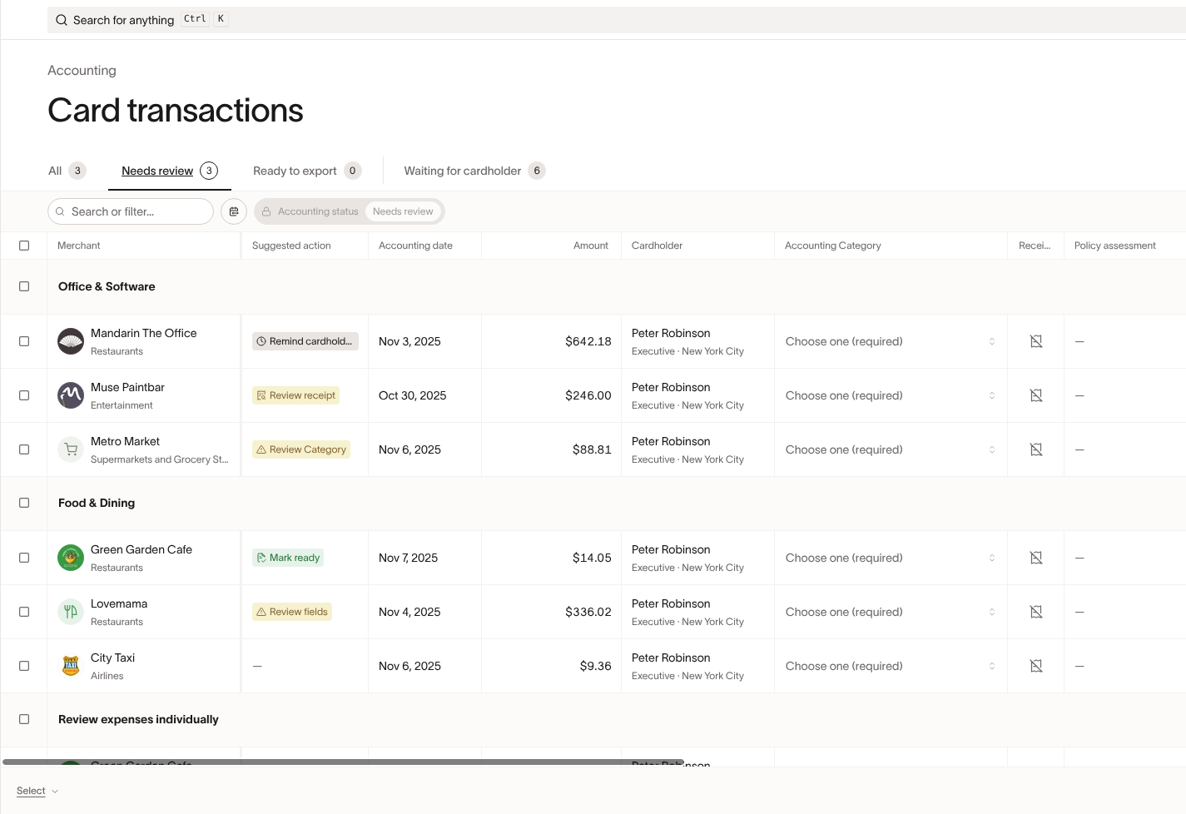Open Accounting Category dropdown for Metro Market
The height and width of the screenshot is (814, 1186).
891,449
